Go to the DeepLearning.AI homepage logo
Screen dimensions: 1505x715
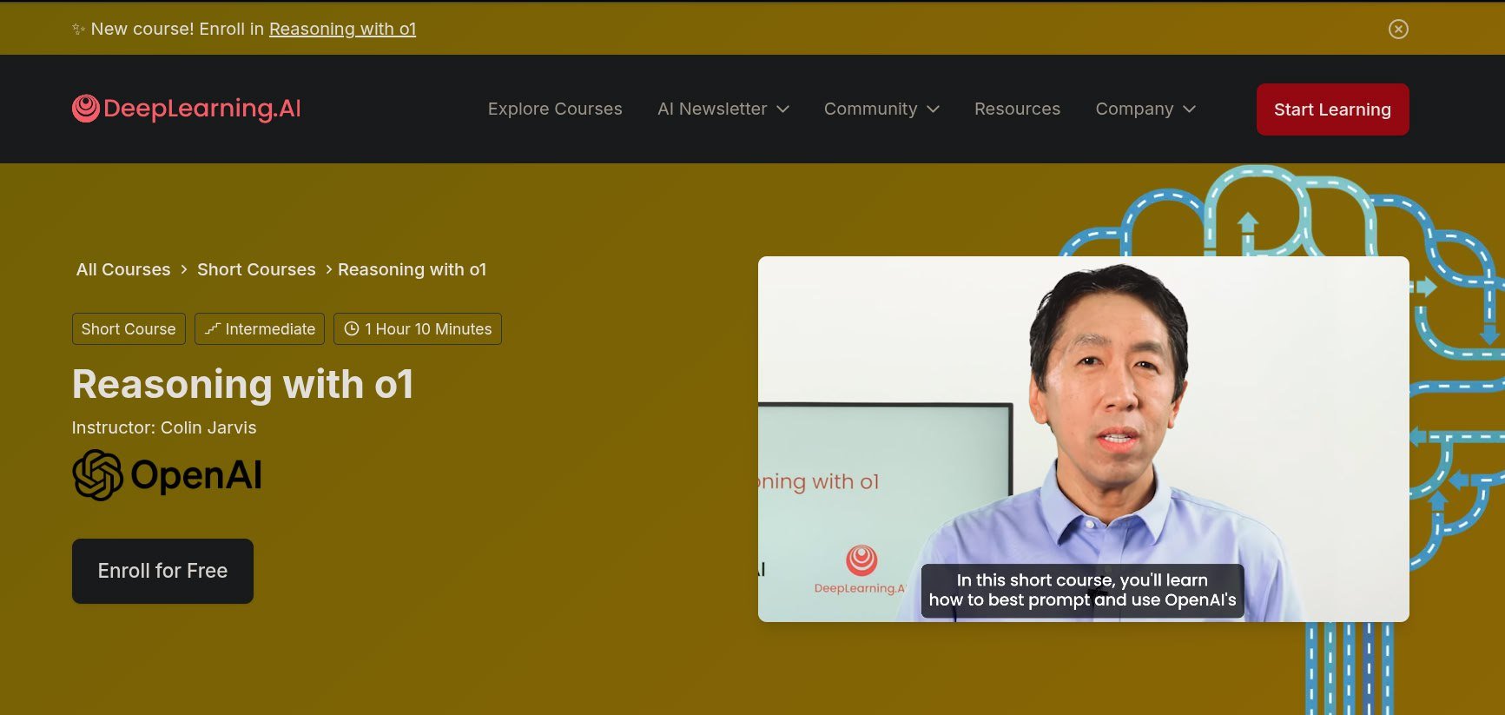coord(187,109)
